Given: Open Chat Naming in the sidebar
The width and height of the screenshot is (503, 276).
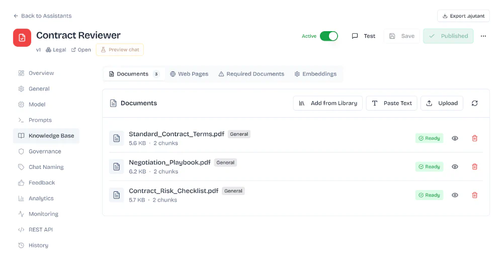Looking at the screenshot, I should pyautogui.click(x=46, y=167).
